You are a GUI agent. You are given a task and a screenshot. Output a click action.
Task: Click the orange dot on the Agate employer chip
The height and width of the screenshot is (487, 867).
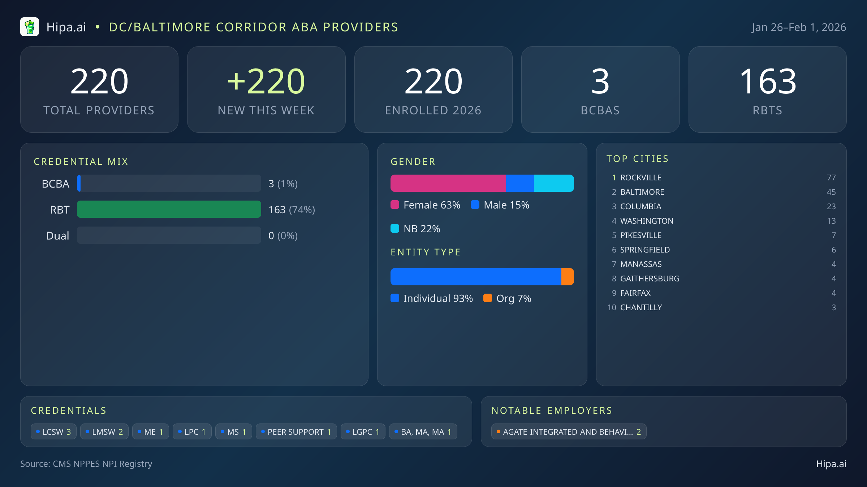498,431
